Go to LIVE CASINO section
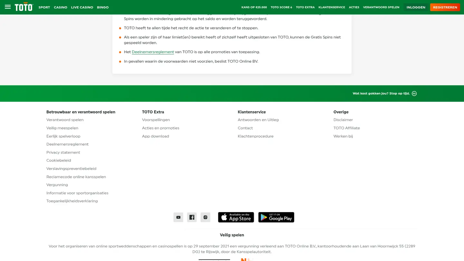Image resolution: width=464 pixels, height=261 pixels. click(82, 7)
